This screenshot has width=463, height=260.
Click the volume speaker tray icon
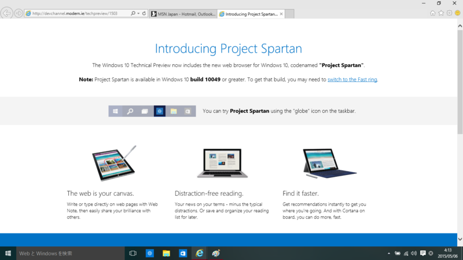(x=414, y=253)
